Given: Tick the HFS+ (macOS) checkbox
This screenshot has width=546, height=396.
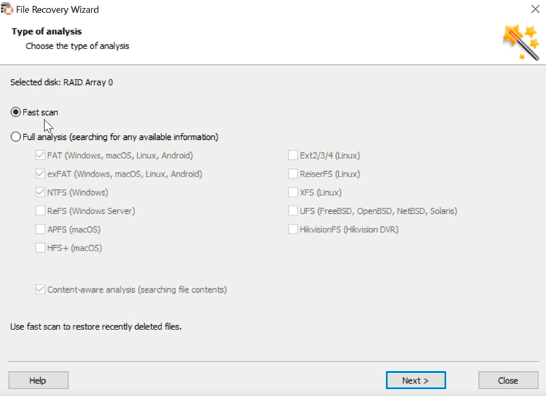Looking at the screenshot, I should coord(40,248).
